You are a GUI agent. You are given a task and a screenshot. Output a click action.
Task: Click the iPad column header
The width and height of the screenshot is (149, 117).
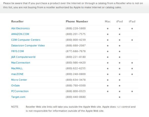click(x=132, y=21)
